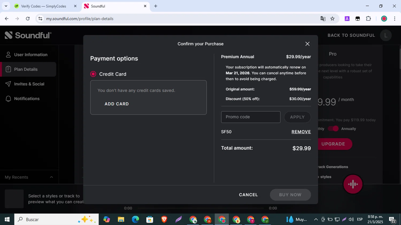
Task: Open the Windows Start menu
Action: 7,219
